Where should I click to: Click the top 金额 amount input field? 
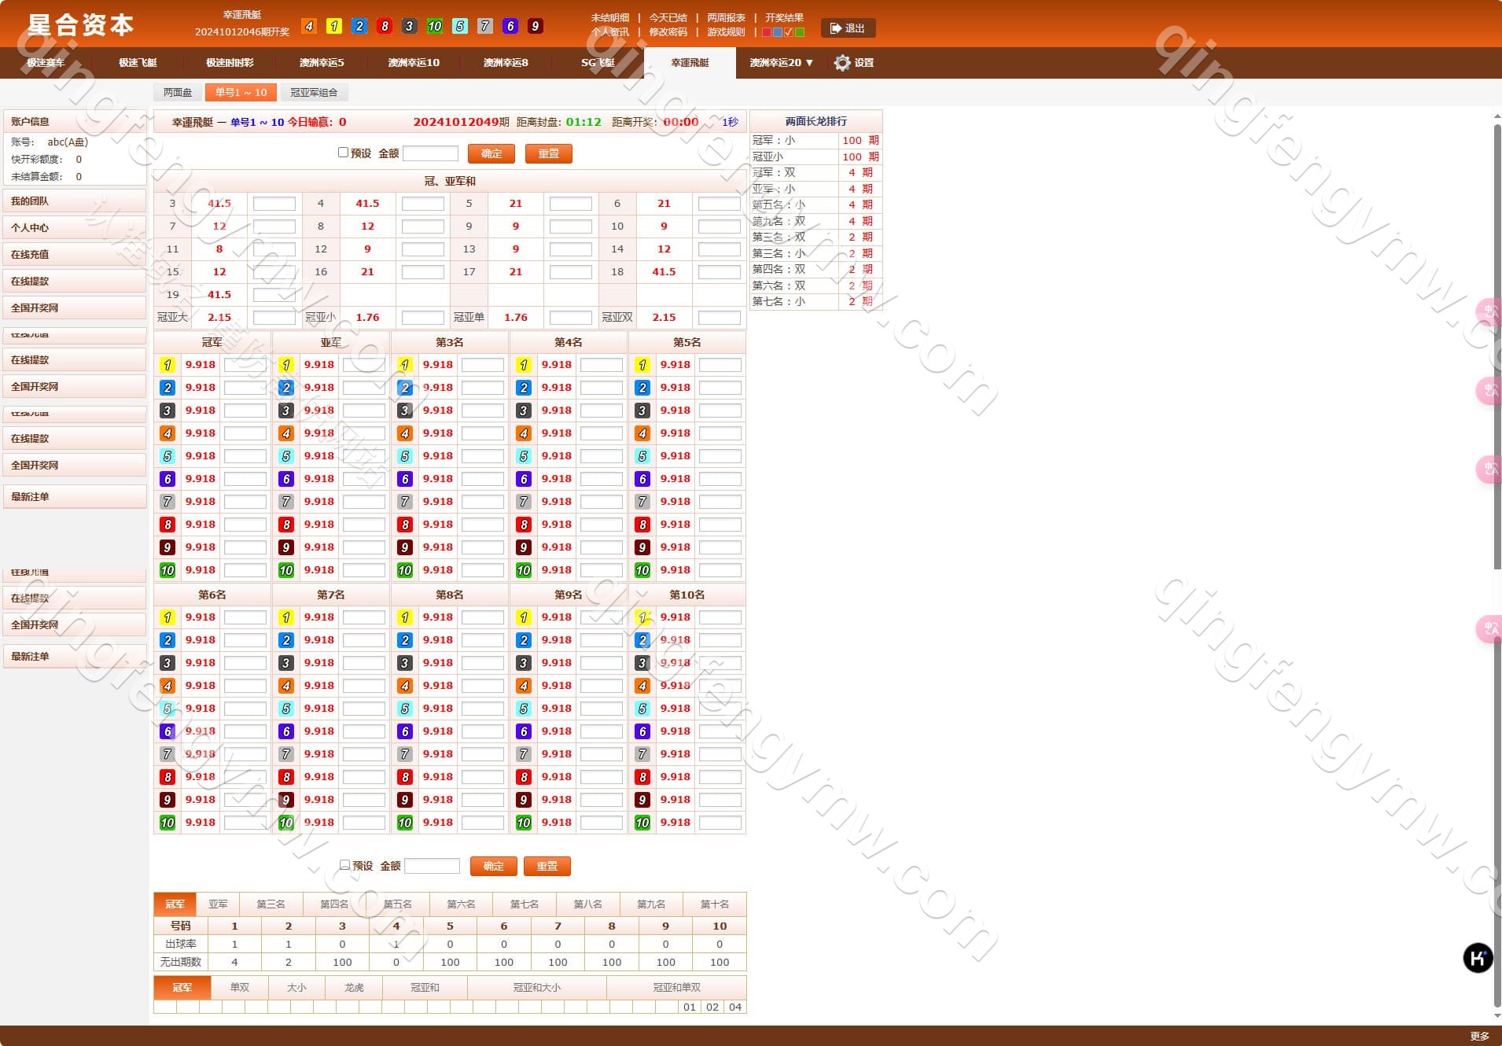pos(430,153)
